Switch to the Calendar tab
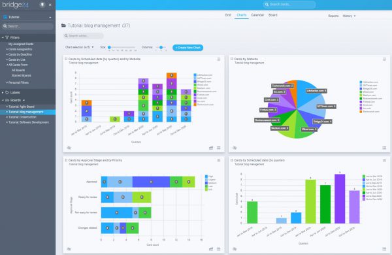 click(x=257, y=15)
